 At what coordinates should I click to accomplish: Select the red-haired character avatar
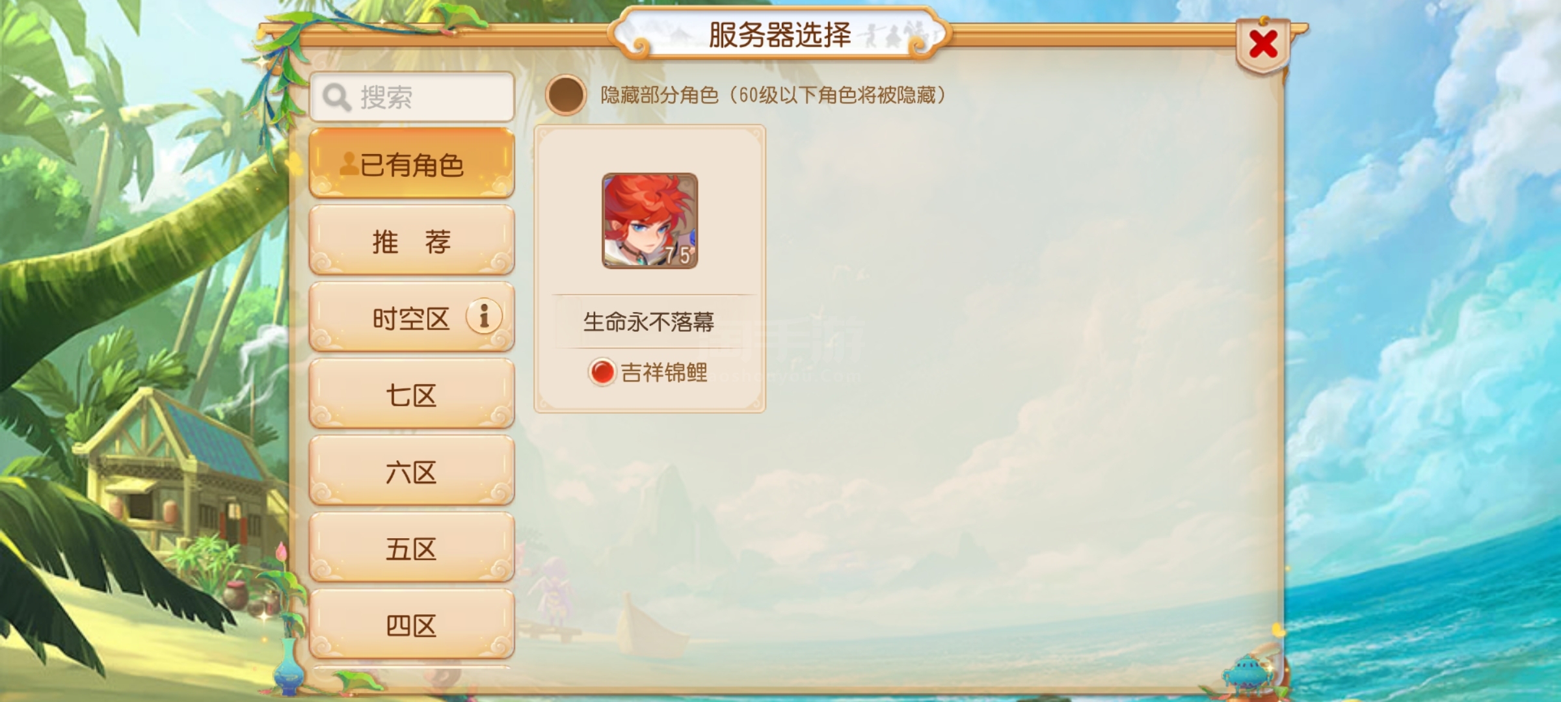click(x=650, y=220)
